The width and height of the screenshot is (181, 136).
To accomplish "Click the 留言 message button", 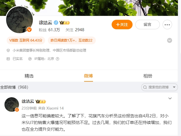I will point(148,25).
